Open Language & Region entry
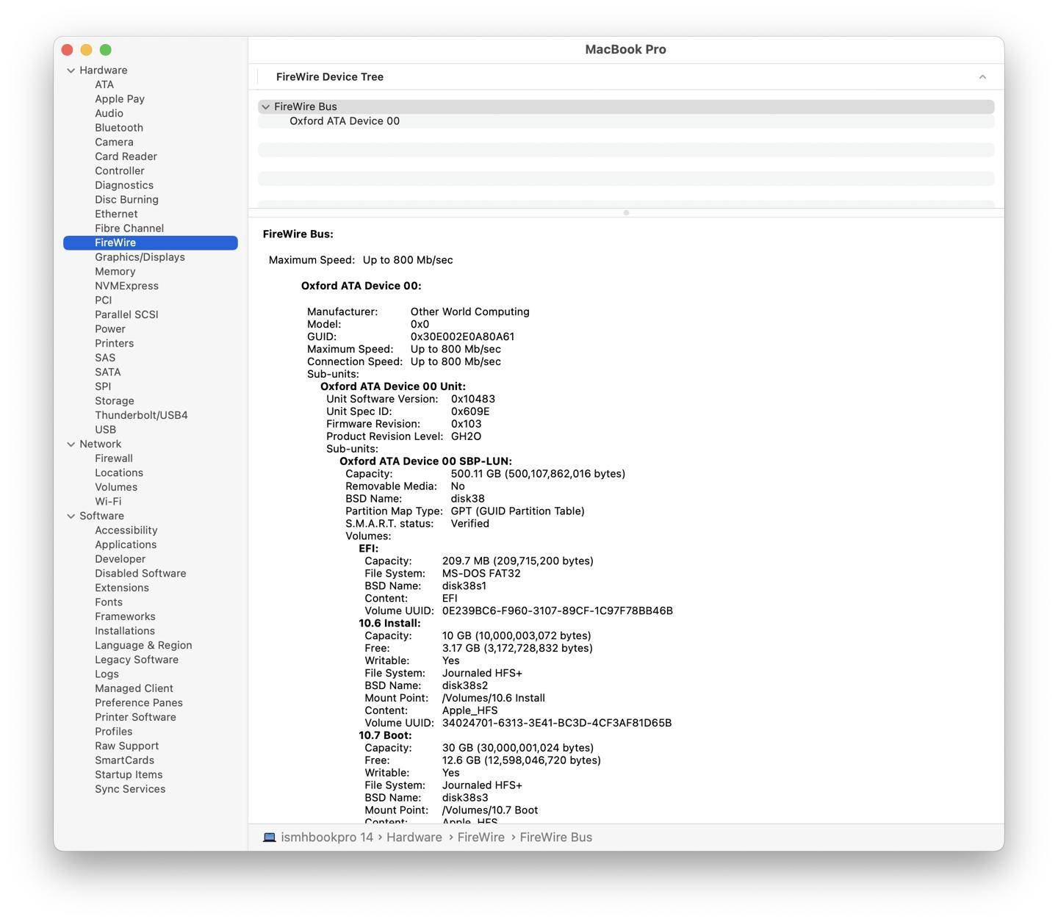 [143, 646]
